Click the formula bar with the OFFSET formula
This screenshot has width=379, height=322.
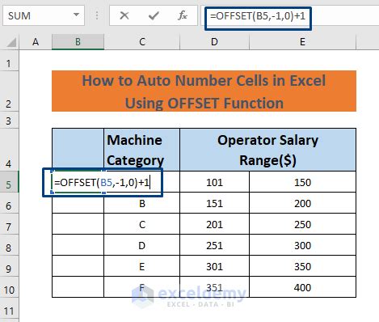coord(291,16)
